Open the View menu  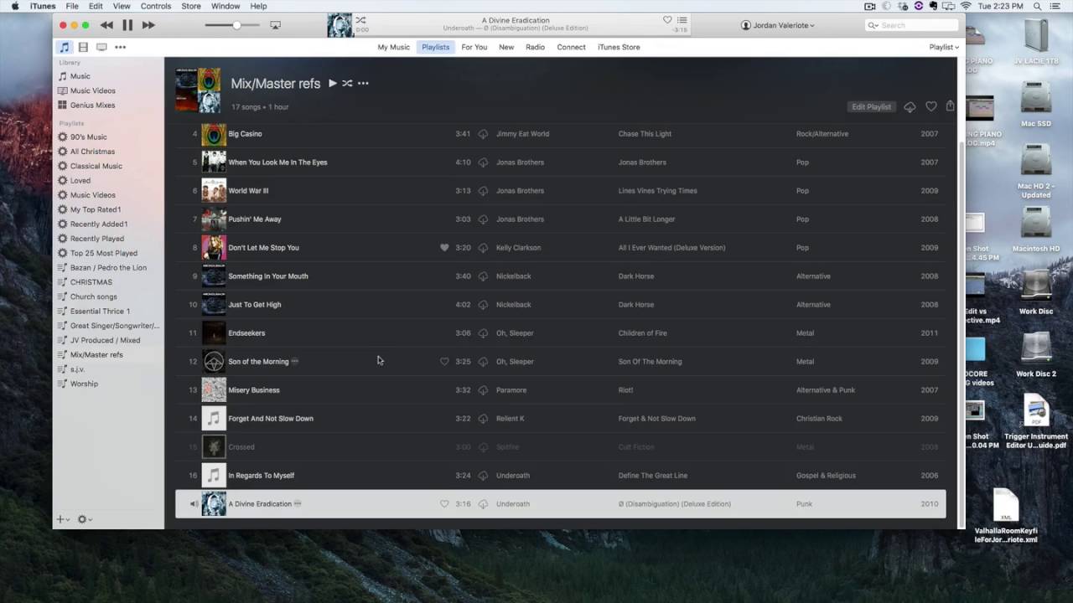pyautogui.click(x=122, y=6)
